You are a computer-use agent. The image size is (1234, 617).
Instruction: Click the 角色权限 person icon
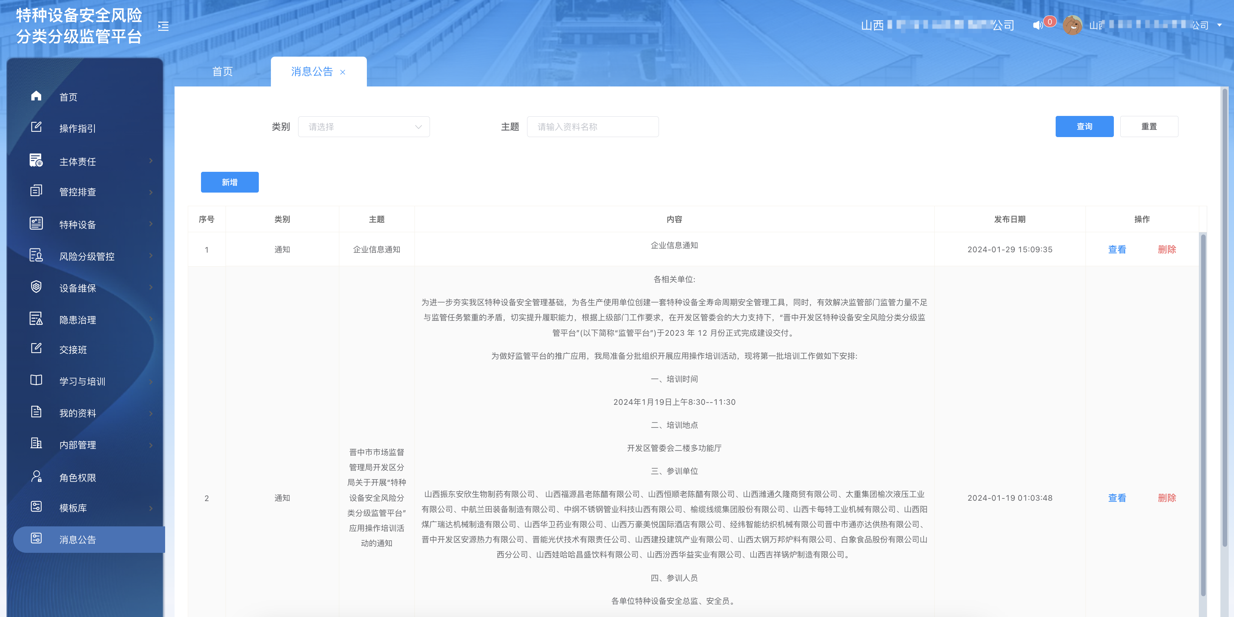click(x=36, y=477)
